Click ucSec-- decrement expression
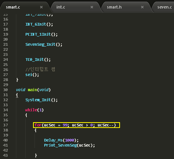The height and width of the screenshot is (159, 174). [105, 125]
